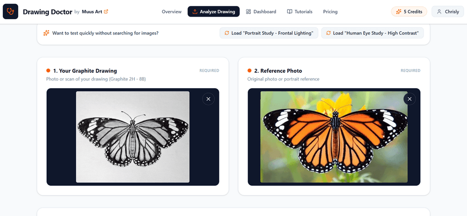The height and width of the screenshot is (216, 467).
Task: Remove the uploaded graphite drawing image
Action: click(208, 99)
